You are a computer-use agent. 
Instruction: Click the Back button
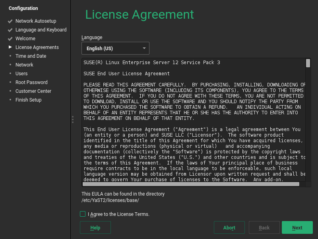(264, 227)
